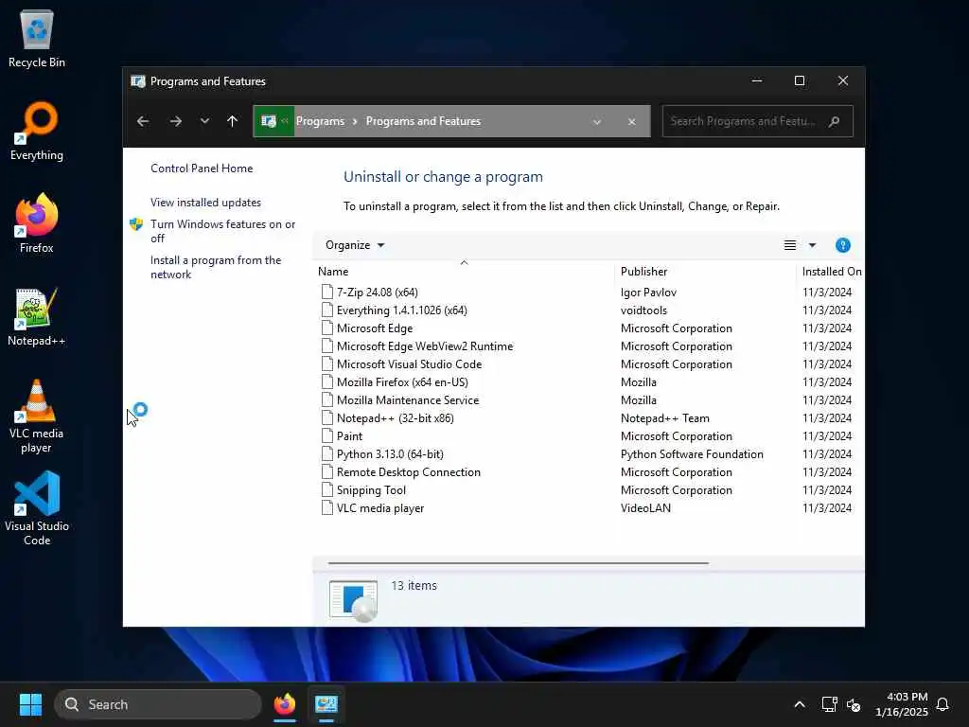Screen dimensions: 969x727
Task: Open Turn Windows features on or off
Action: coord(223,231)
